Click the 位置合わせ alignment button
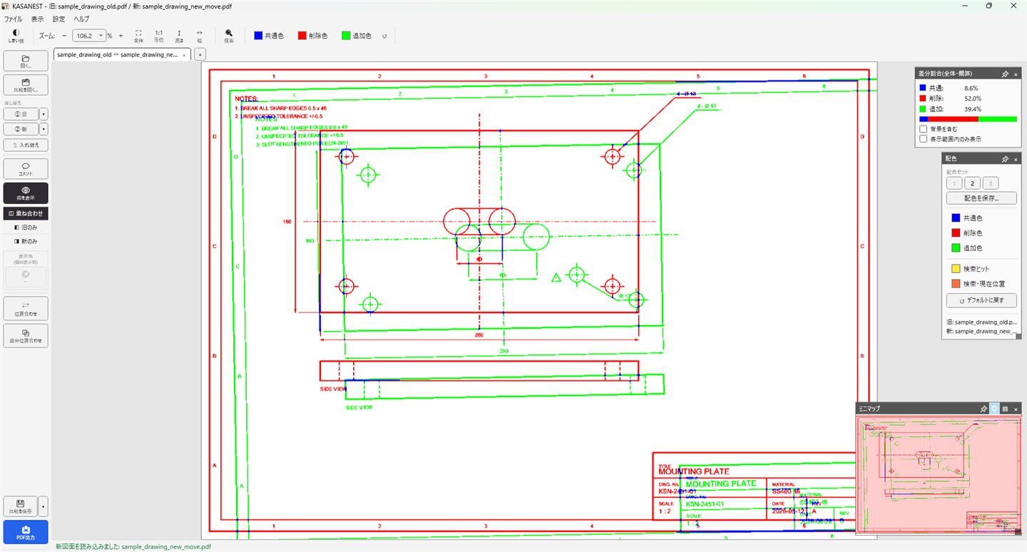Image resolution: width=1027 pixels, height=552 pixels. (26, 308)
